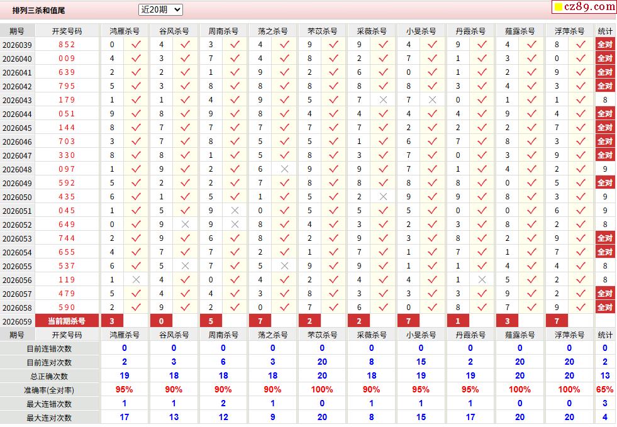617x427 pixels.
Task: Click the checkmark for 小旻杀号 in row 2026053
Action: coord(433,238)
